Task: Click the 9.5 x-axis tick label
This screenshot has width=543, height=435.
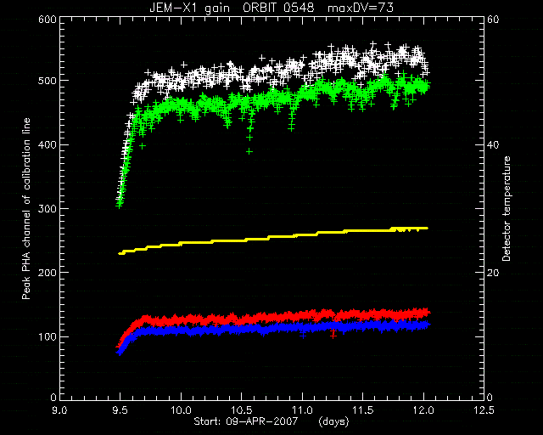Action: [x=120, y=410]
